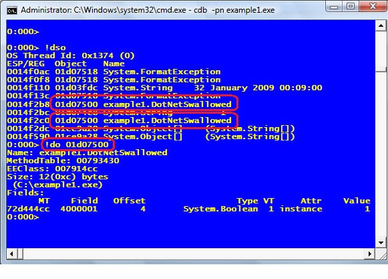This screenshot has height=279, width=388.
Task: Open the cmd.exe system menu icon
Action: pos(11,11)
